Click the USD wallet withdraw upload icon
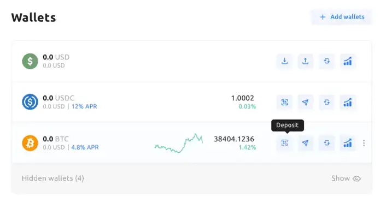The height and width of the screenshot is (203, 380). tap(305, 61)
